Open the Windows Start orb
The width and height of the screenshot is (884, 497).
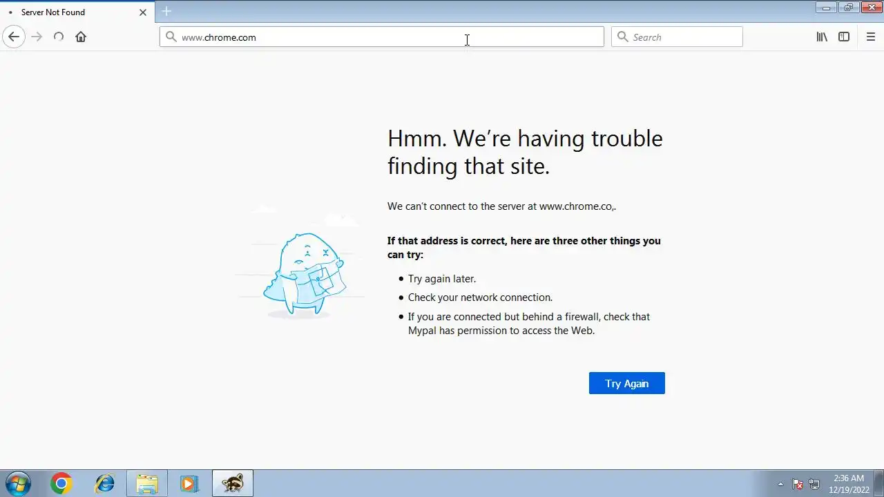pos(18,483)
